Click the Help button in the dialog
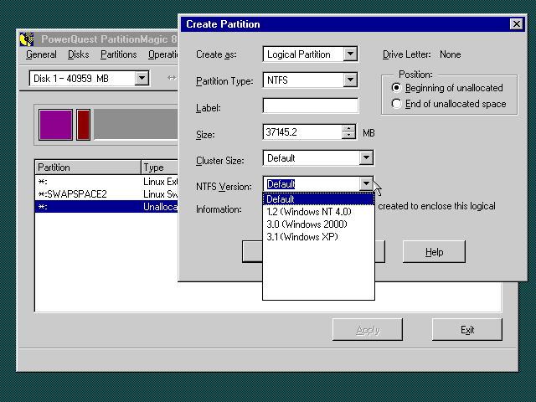This screenshot has width=536, height=402. coord(434,252)
